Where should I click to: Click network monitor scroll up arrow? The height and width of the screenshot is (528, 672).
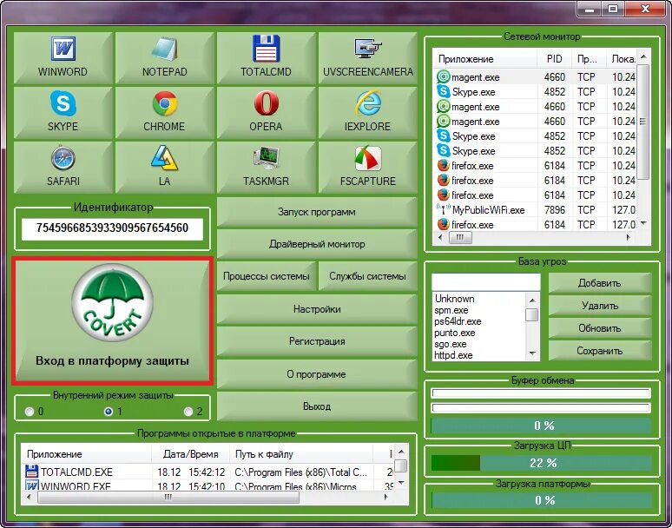(643, 57)
